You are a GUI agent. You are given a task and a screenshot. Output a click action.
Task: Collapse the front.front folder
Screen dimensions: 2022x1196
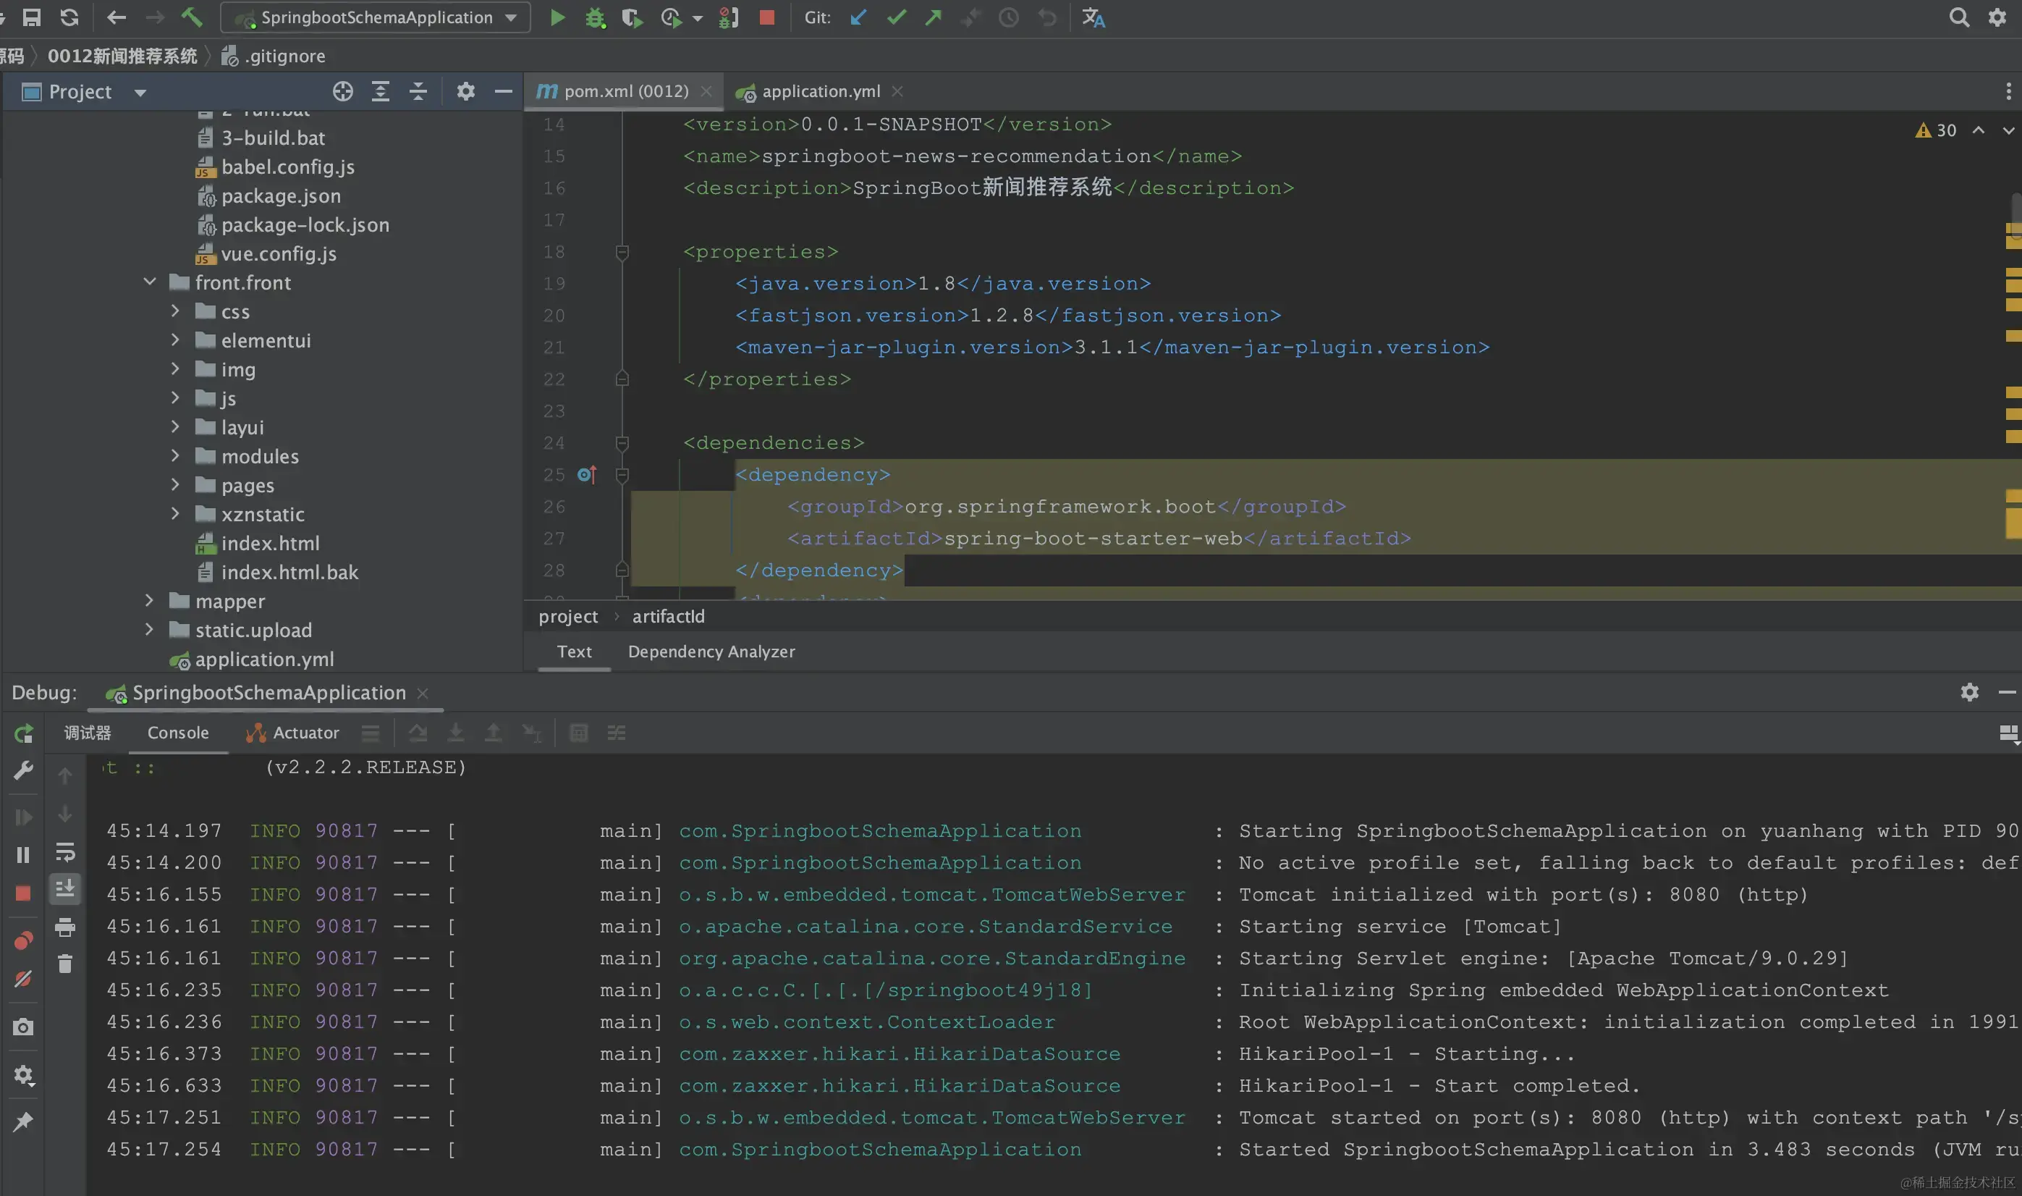pyautogui.click(x=150, y=282)
